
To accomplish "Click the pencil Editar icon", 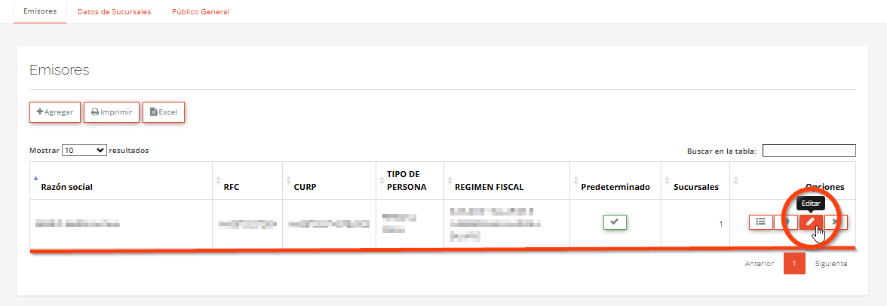I will click(x=811, y=222).
